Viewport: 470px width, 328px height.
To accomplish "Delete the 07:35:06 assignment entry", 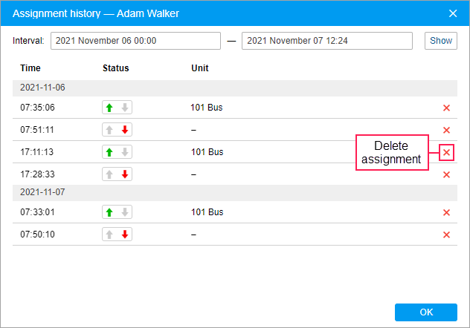I will 446,108.
